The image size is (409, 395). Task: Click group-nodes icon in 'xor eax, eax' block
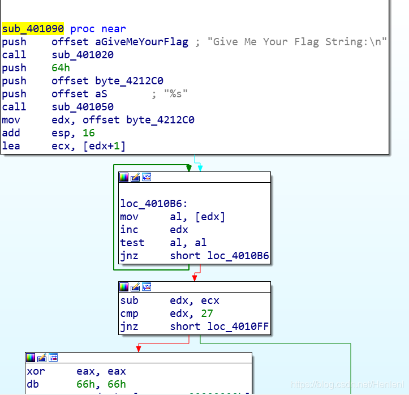pyautogui.click(x=53, y=358)
